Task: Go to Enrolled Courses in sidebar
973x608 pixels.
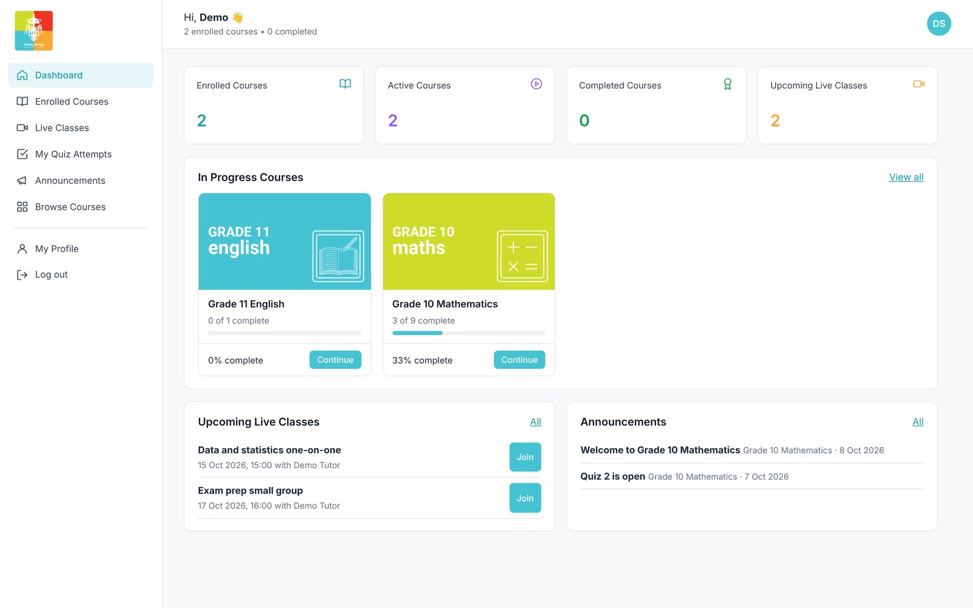Action: (81, 102)
